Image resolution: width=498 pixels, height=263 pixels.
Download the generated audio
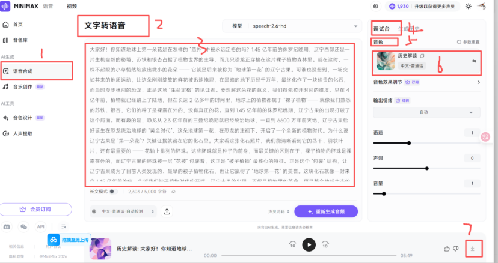tap(473, 249)
